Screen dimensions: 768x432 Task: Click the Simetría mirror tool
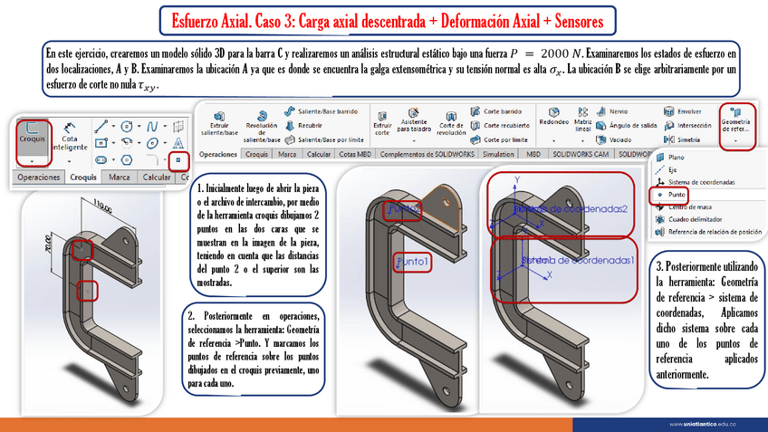point(682,139)
